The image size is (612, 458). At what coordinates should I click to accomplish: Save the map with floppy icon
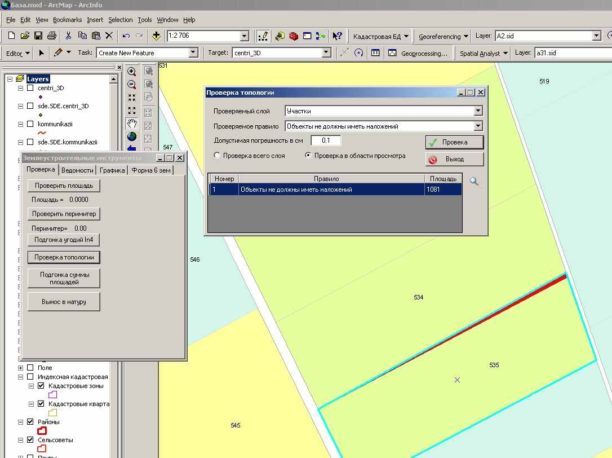pyautogui.click(x=38, y=36)
